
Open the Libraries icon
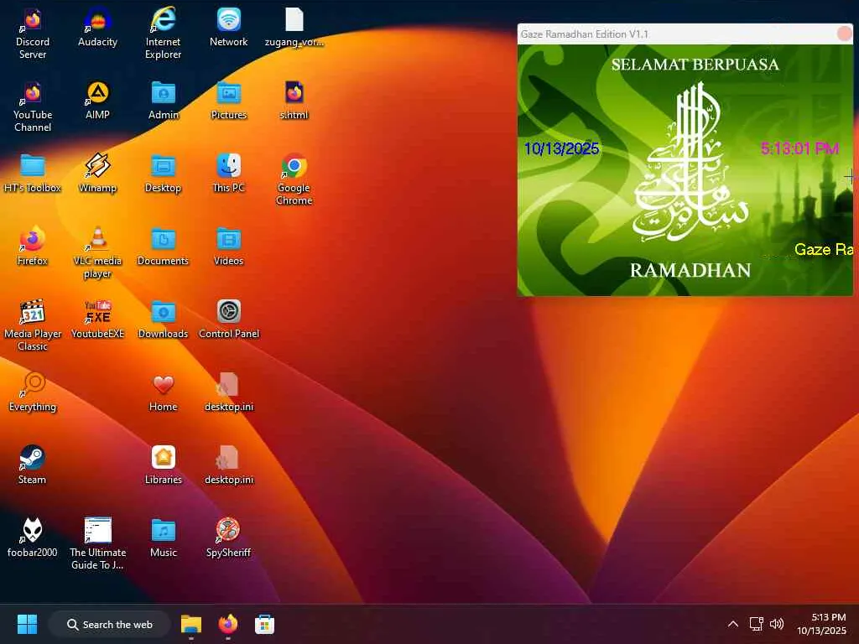pyautogui.click(x=164, y=465)
